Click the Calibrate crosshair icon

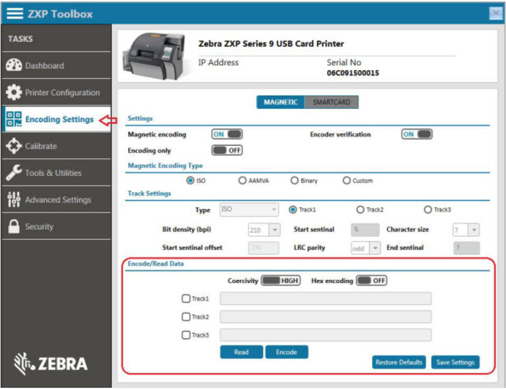(x=13, y=146)
